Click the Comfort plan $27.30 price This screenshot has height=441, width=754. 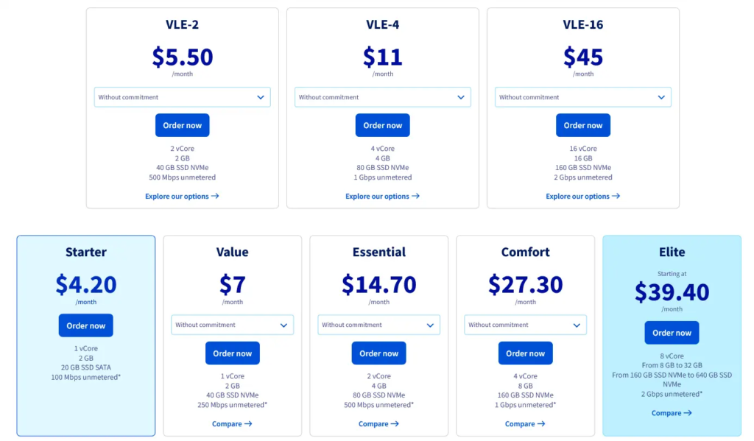[x=526, y=283]
